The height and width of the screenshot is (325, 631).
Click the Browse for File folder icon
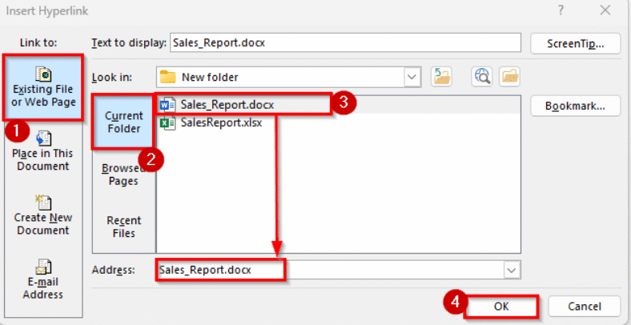[x=510, y=76]
